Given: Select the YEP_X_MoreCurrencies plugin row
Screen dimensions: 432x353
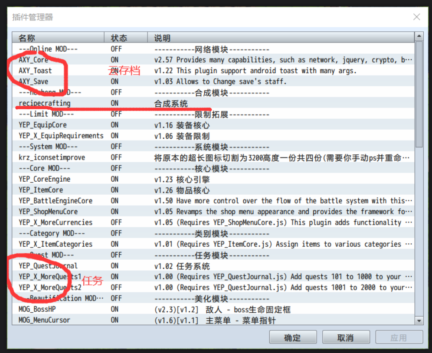Looking at the screenshot, I should tap(213, 222).
